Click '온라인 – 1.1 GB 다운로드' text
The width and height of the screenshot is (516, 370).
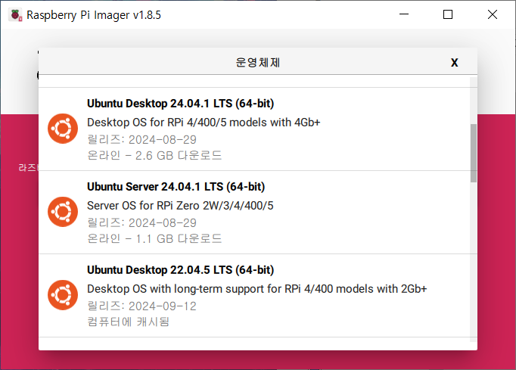point(154,238)
